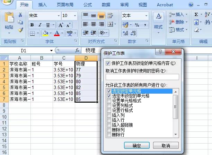The width and height of the screenshot is (212, 155).
Task: Toggle Bold formatting
Action: pos(32,25)
